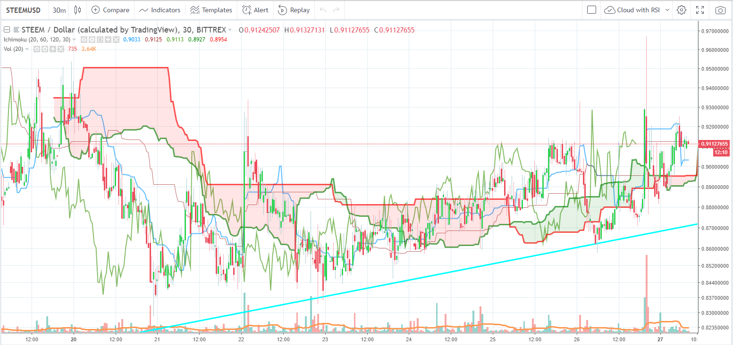This screenshot has height=345, width=733.
Task: Open the 30m interval dropdown
Action: [59, 10]
